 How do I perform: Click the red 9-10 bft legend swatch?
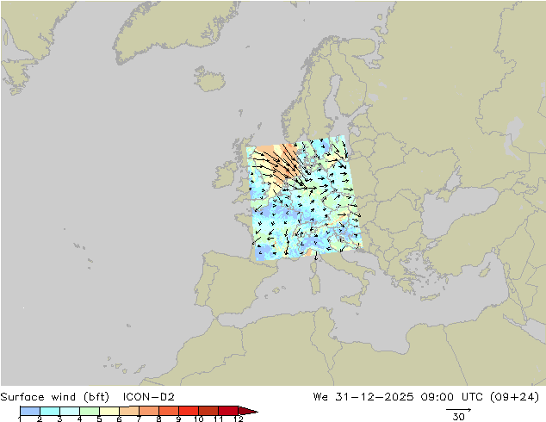[189, 411]
